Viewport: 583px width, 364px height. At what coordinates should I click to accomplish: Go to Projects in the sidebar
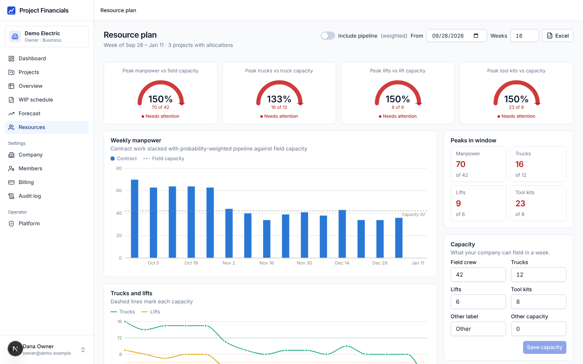point(47,72)
